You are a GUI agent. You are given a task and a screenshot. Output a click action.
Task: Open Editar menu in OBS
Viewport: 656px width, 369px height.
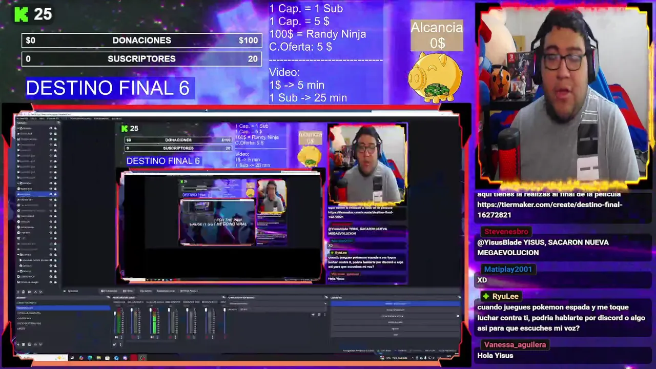tap(33, 118)
